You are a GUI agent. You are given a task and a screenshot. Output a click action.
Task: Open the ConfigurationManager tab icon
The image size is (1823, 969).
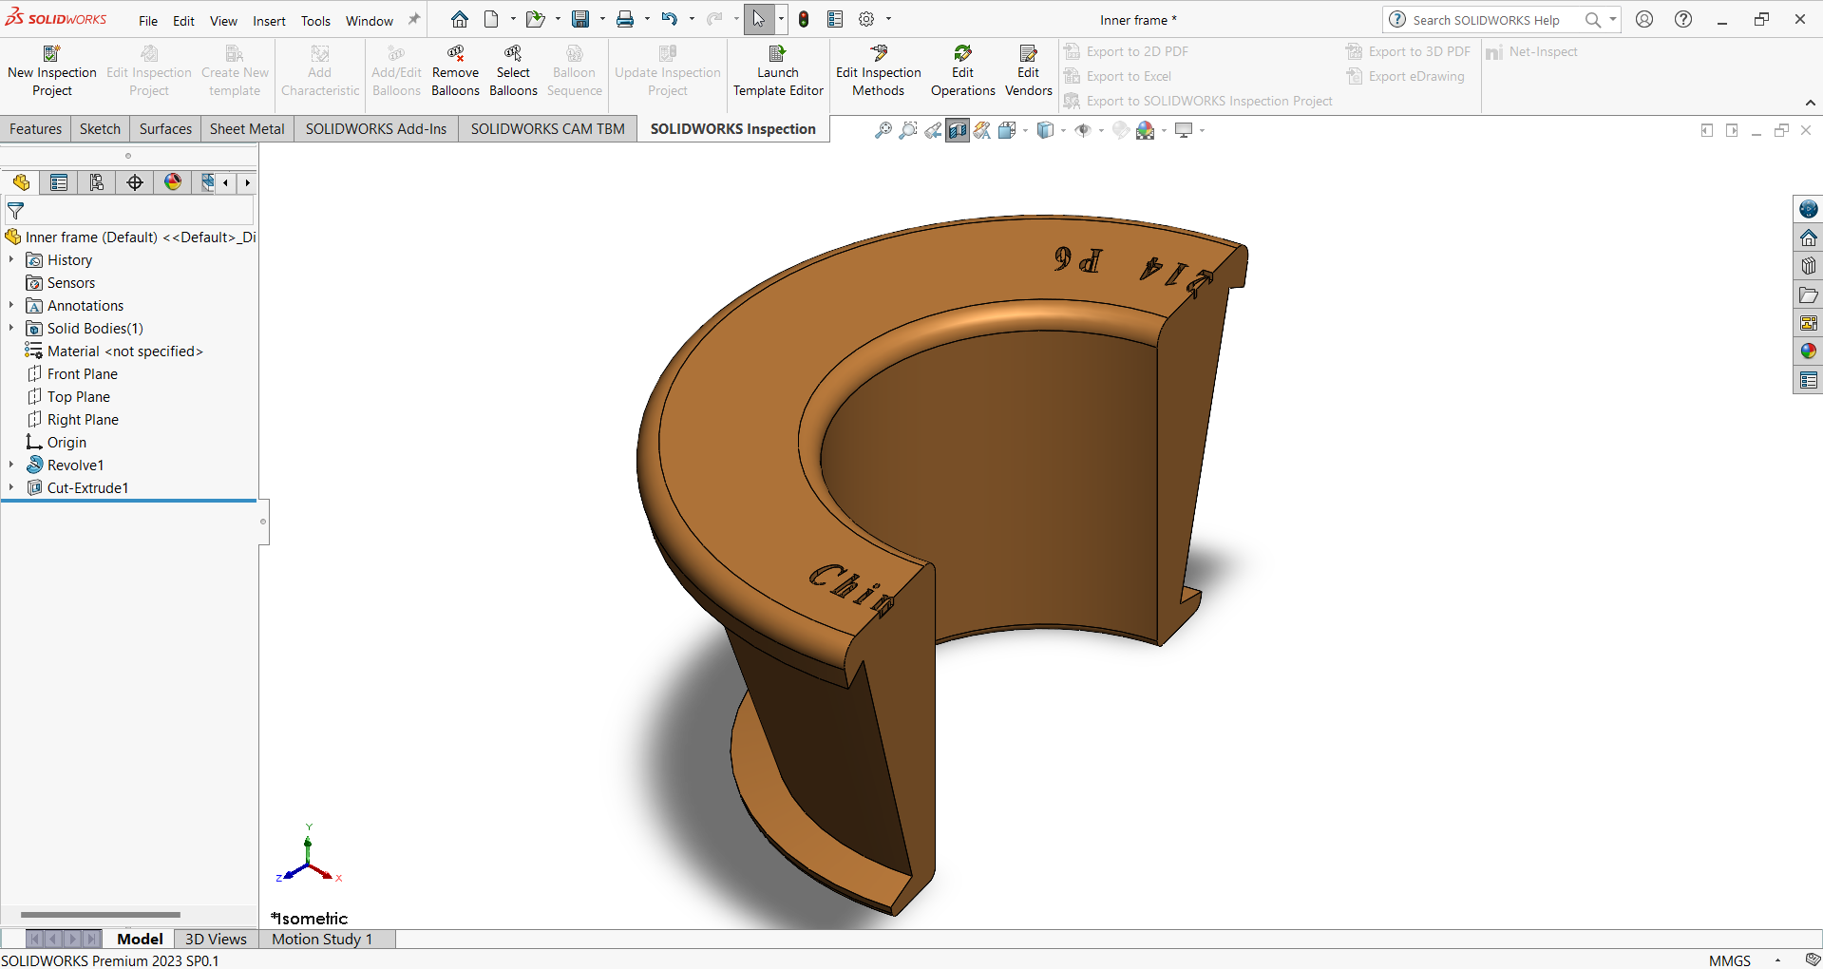pyautogui.click(x=97, y=182)
